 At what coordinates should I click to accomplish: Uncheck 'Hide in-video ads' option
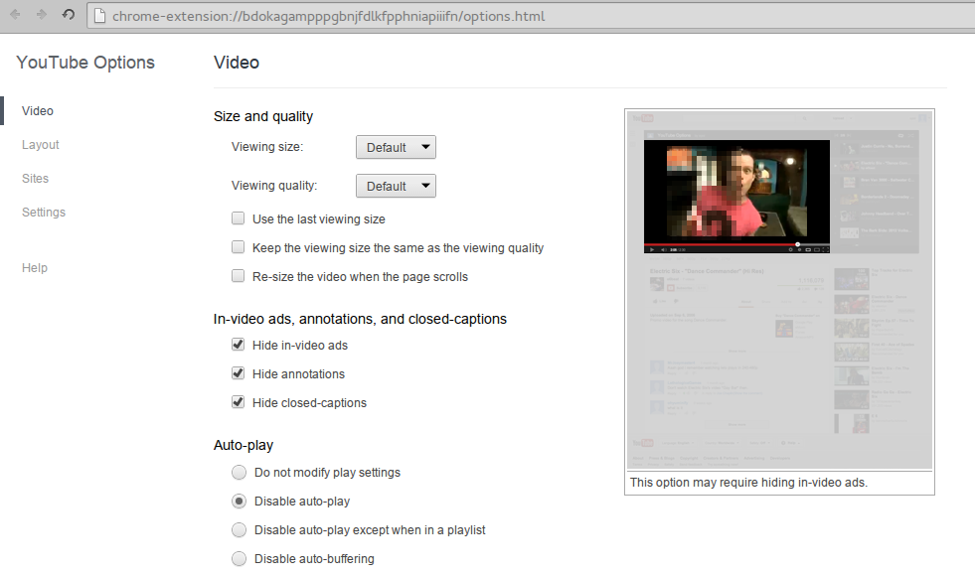click(238, 345)
